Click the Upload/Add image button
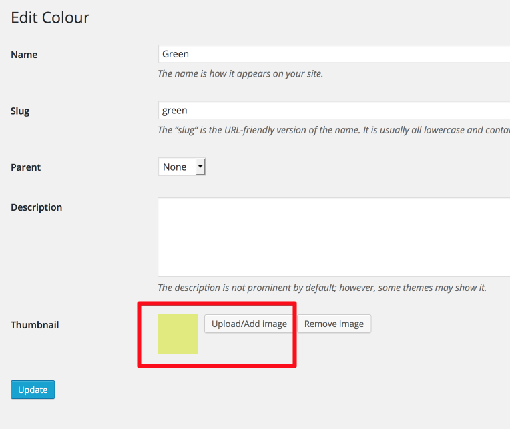 (x=250, y=324)
